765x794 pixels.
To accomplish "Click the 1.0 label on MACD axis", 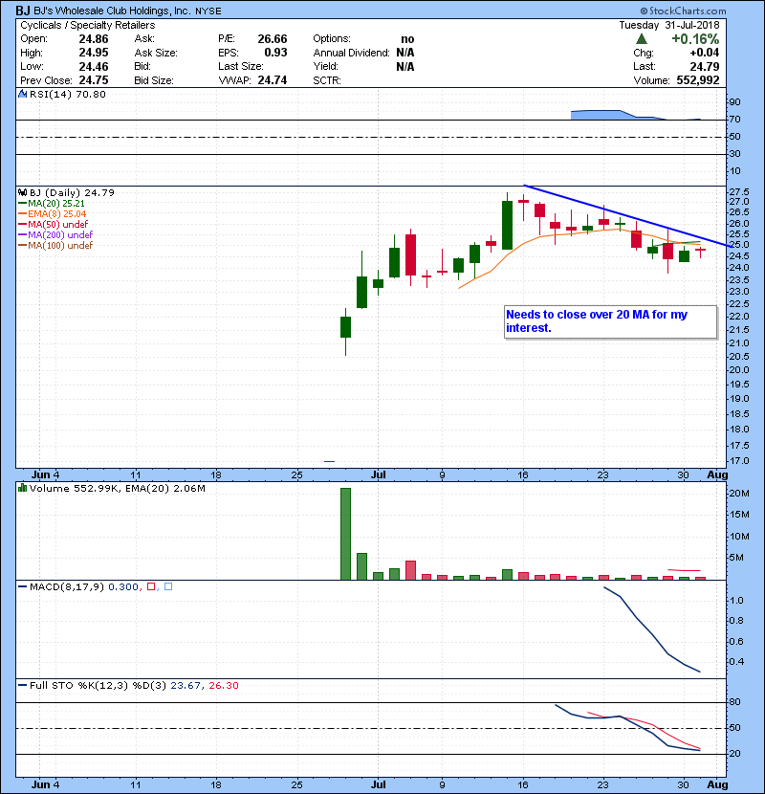I will (736, 600).
